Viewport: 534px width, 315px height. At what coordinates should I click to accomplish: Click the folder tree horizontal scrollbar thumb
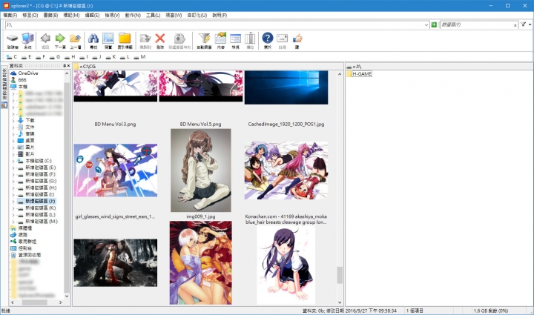tap(34, 302)
